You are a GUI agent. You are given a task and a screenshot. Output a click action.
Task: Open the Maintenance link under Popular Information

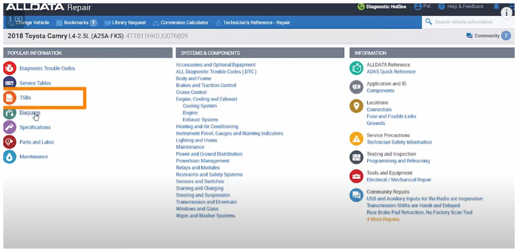[x=34, y=157]
